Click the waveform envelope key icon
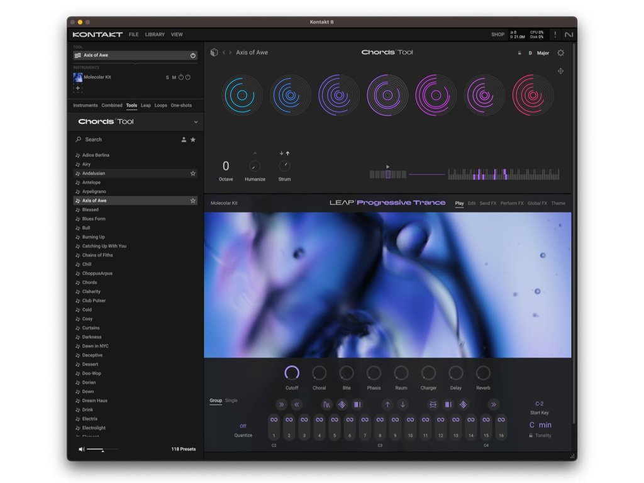 pyautogui.click(x=326, y=404)
